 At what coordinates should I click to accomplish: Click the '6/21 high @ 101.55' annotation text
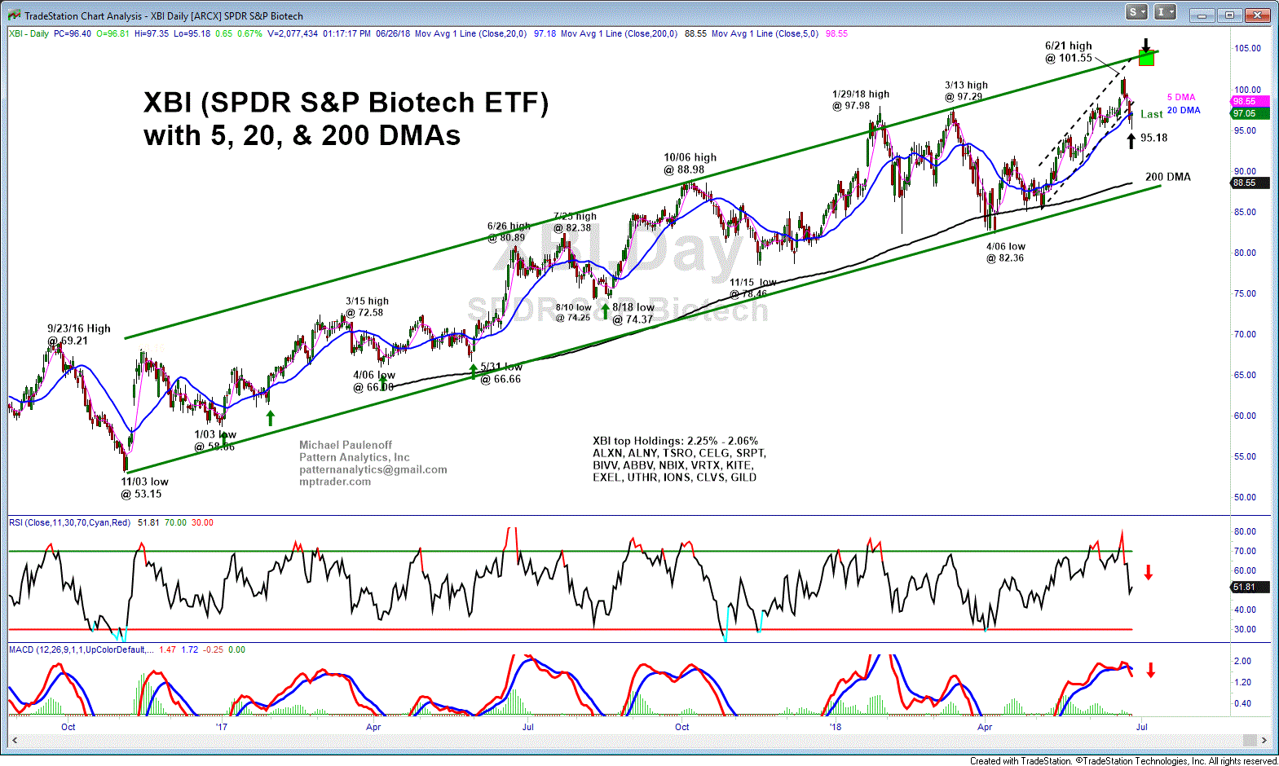tap(1069, 52)
